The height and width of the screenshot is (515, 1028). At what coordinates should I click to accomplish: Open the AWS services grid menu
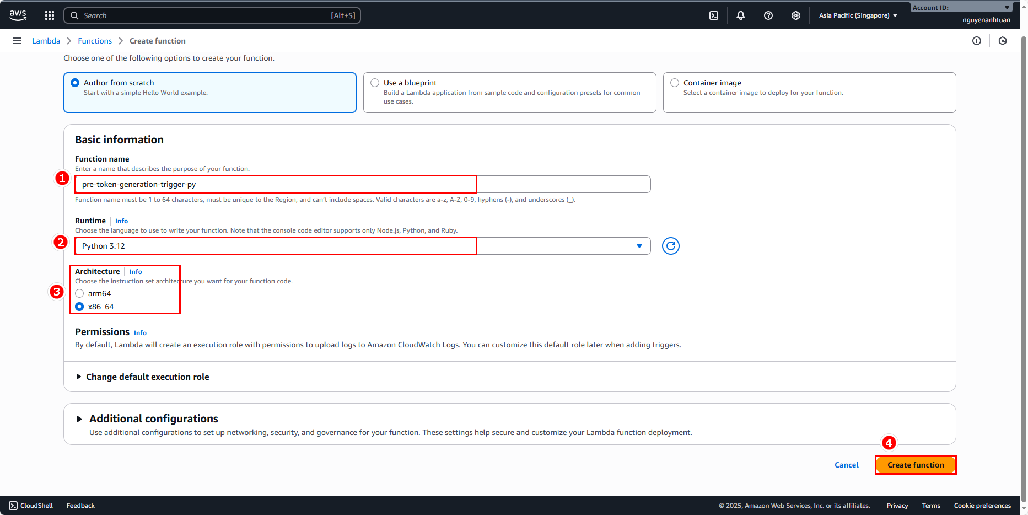pyautogui.click(x=50, y=15)
